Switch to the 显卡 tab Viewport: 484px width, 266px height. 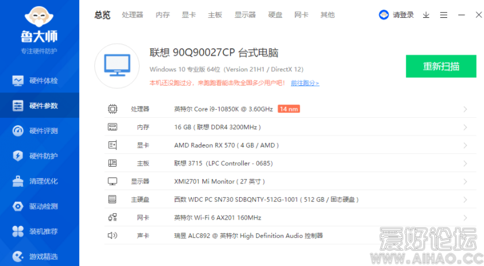189,15
